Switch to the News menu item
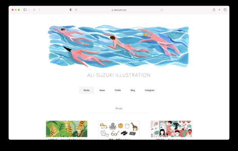238x151 pixels. pyautogui.click(x=102, y=90)
